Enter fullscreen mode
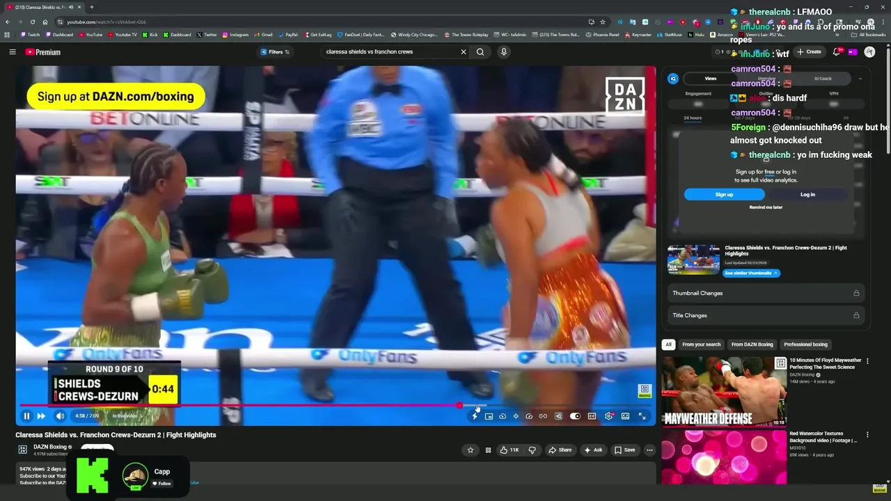 pyautogui.click(x=642, y=416)
